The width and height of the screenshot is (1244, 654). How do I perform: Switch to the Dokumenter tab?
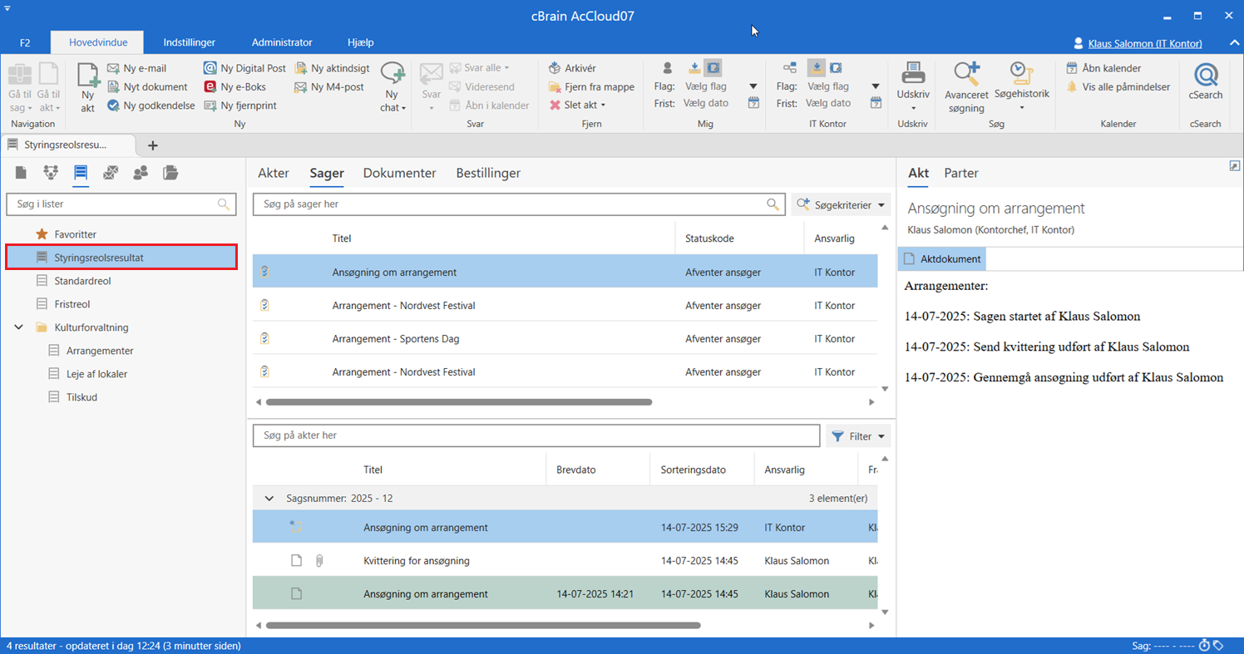[399, 173]
